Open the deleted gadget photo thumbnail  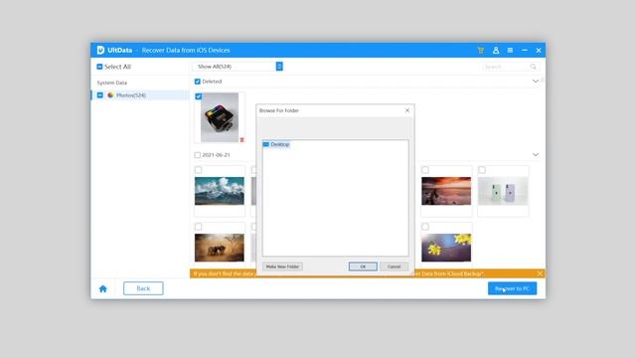point(220,117)
